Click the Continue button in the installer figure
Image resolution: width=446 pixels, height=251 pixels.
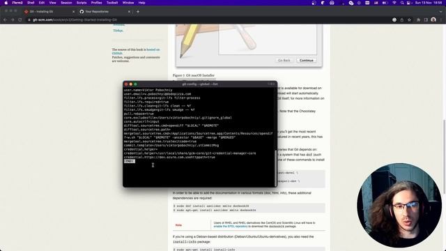tap(307, 61)
